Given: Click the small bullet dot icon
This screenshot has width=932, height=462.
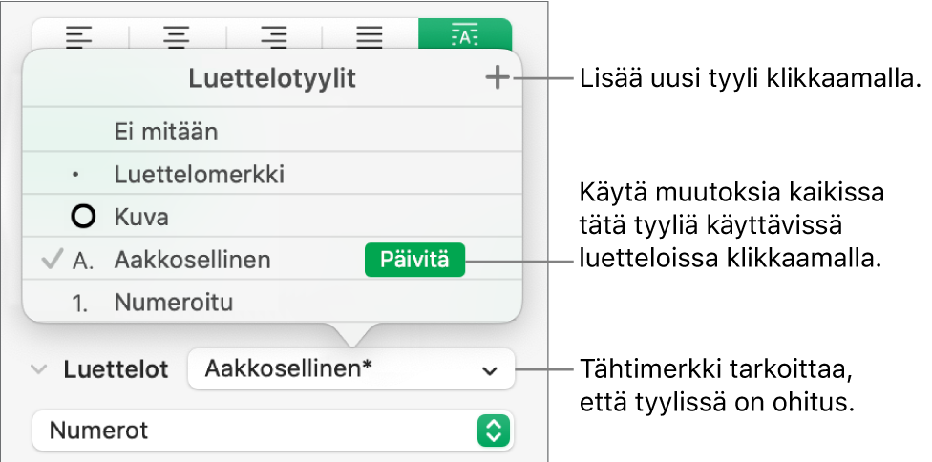Looking at the screenshot, I should tap(77, 176).
